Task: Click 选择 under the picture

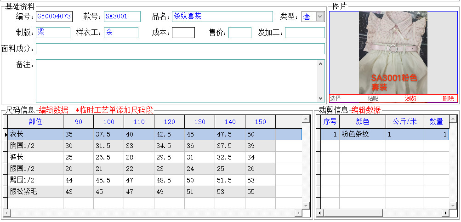Action: pyautogui.click(x=335, y=98)
